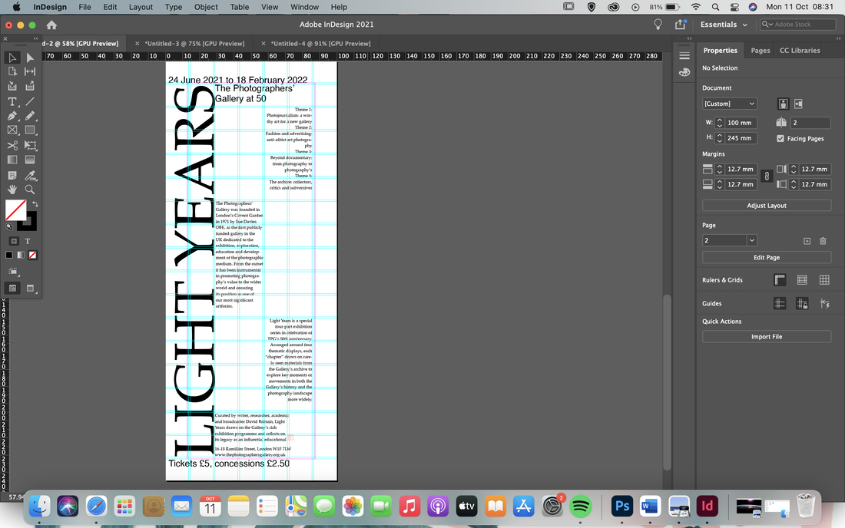This screenshot has width=845, height=528.
Task: Pick the Scissors tool
Action: click(x=12, y=145)
